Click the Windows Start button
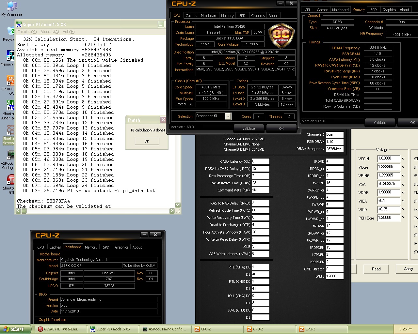 pos(15,329)
